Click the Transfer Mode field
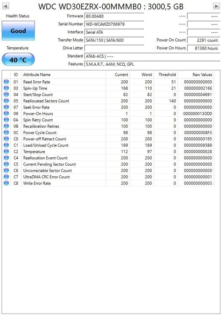 (x=114, y=40)
